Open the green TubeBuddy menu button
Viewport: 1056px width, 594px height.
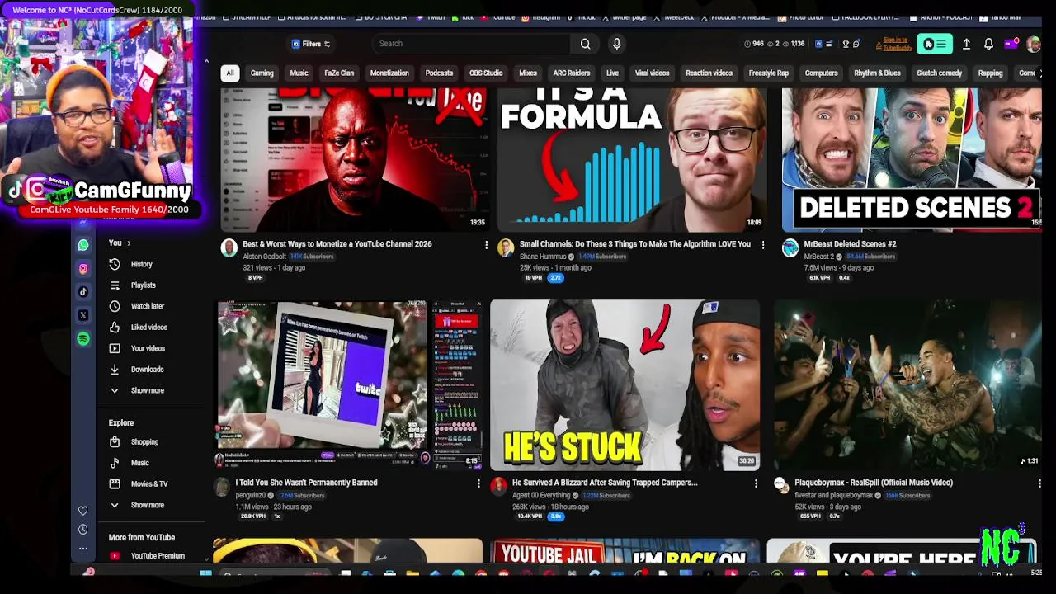pyautogui.click(x=935, y=44)
